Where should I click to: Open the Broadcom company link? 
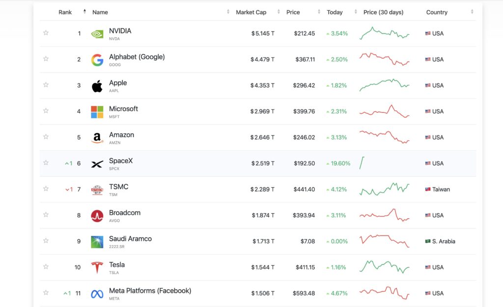click(x=125, y=213)
